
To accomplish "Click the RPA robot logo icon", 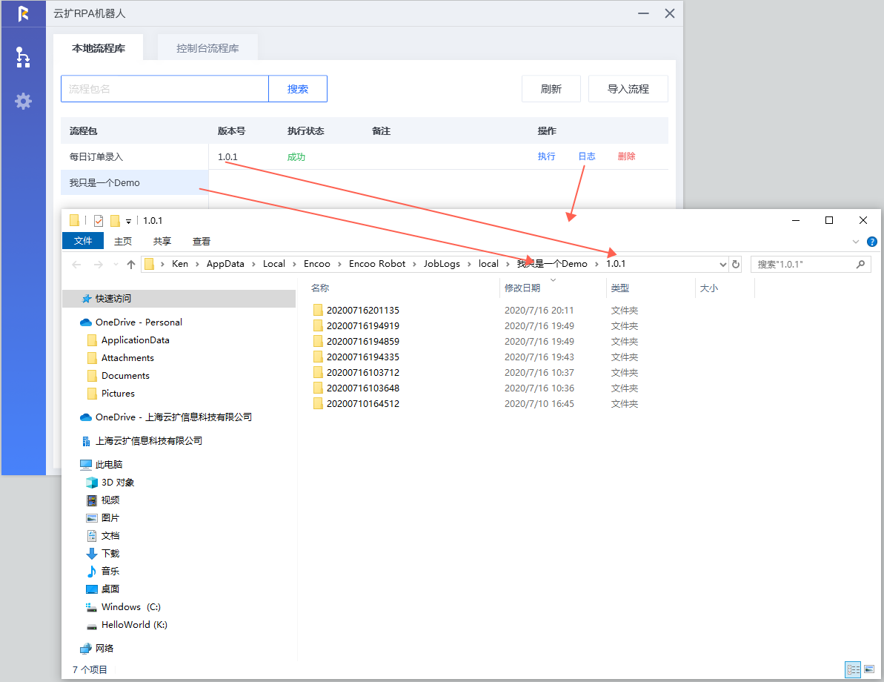I will pos(23,13).
